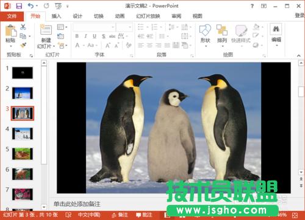
Task: Increase font size button
Action: click(x=107, y=46)
